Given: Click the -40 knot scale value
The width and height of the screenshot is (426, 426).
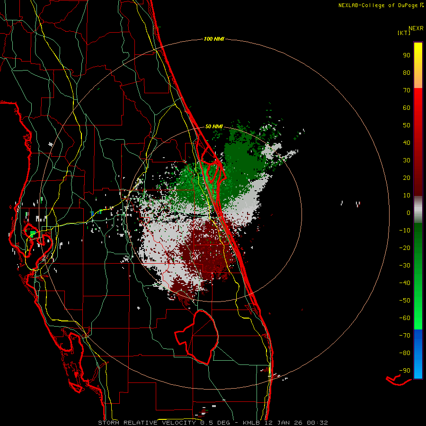Looking at the screenshot, I should [x=405, y=283].
